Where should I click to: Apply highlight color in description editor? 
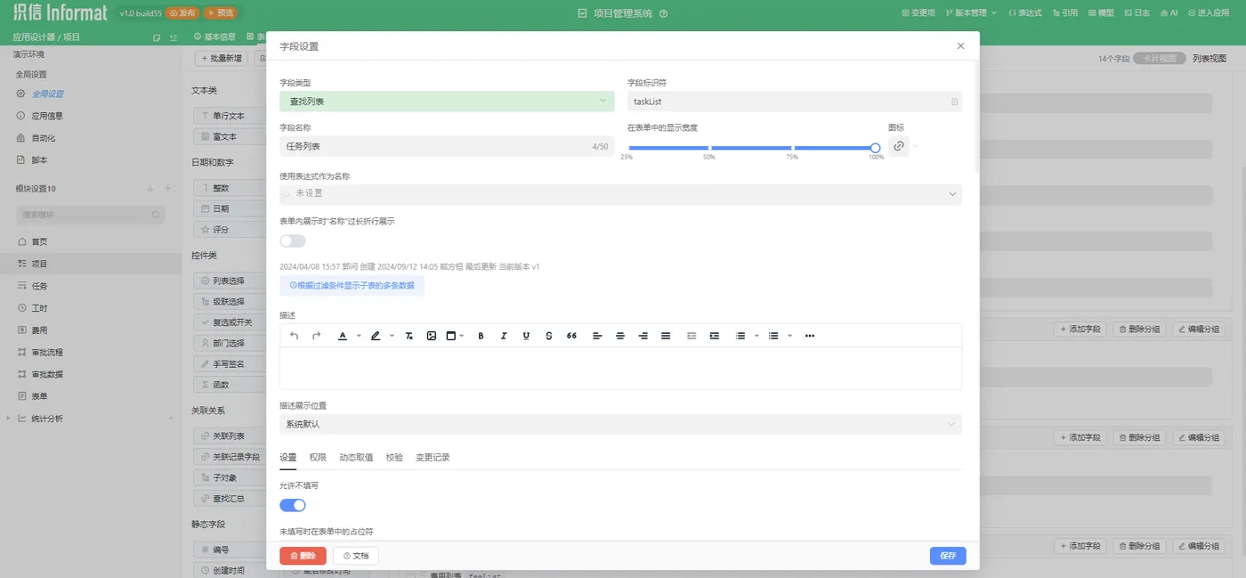(x=376, y=336)
